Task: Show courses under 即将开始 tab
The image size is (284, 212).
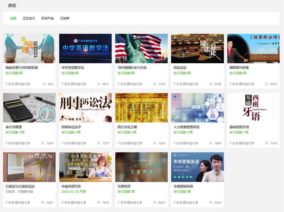Action: pyautogui.click(x=48, y=18)
